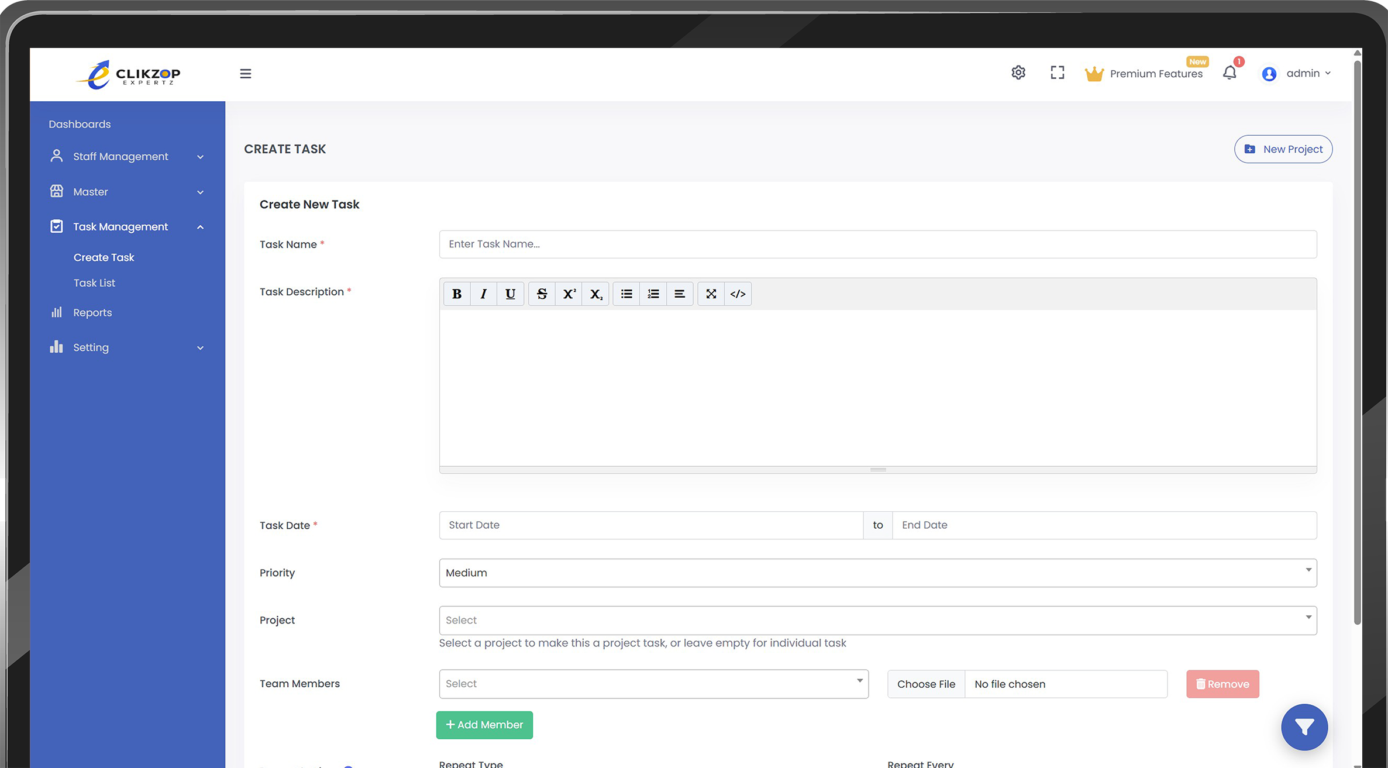The image size is (1388, 768).
Task: Open the notifications bell
Action: tap(1229, 73)
